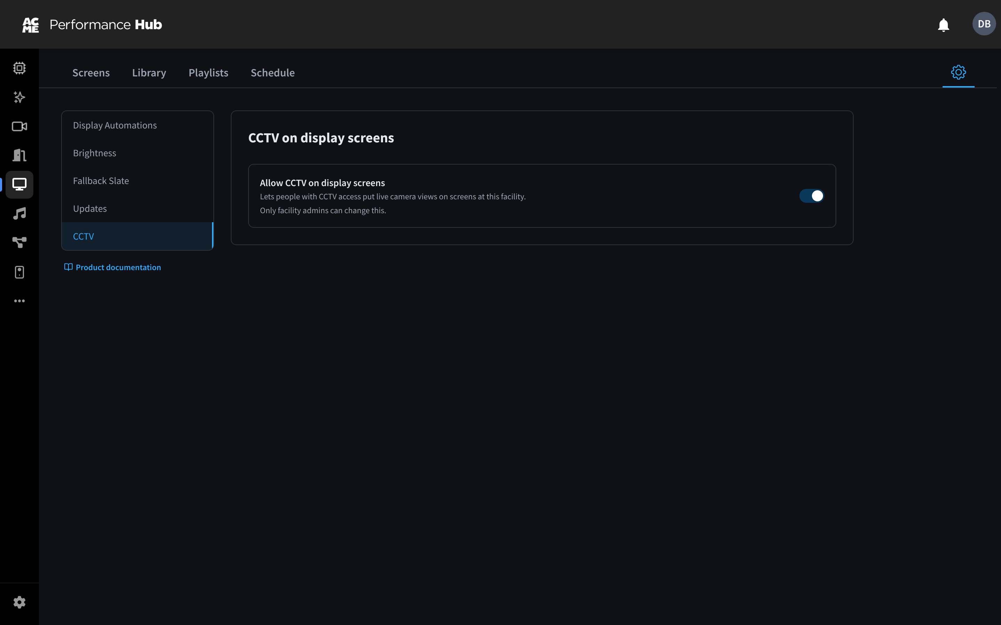1001x625 pixels.
Task: Open the video camera section in sidebar
Action: 19,126
